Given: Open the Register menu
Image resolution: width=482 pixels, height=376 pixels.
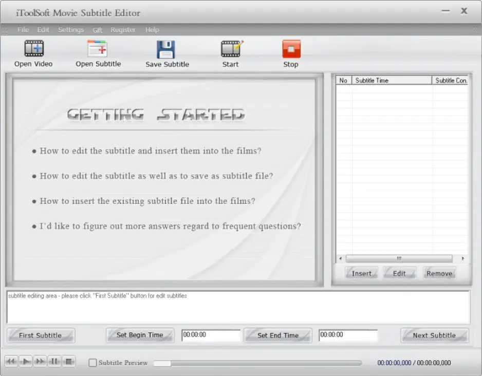Looking at the screenshot, I should point(123,29).
